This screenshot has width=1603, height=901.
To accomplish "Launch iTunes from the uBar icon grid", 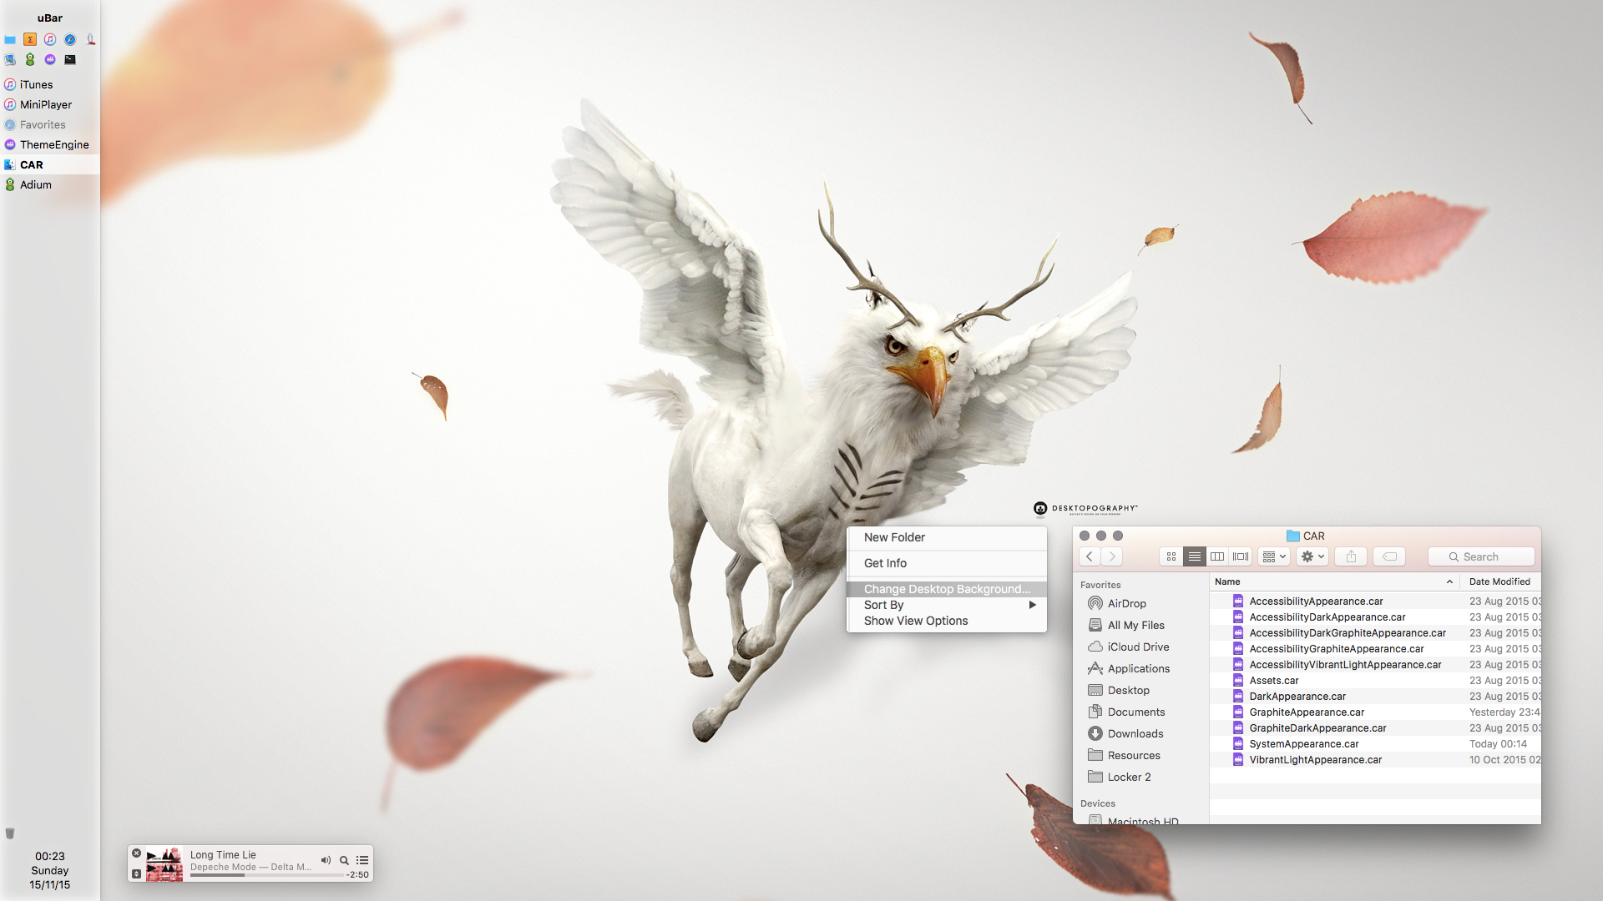I will (x=50, y=39).
